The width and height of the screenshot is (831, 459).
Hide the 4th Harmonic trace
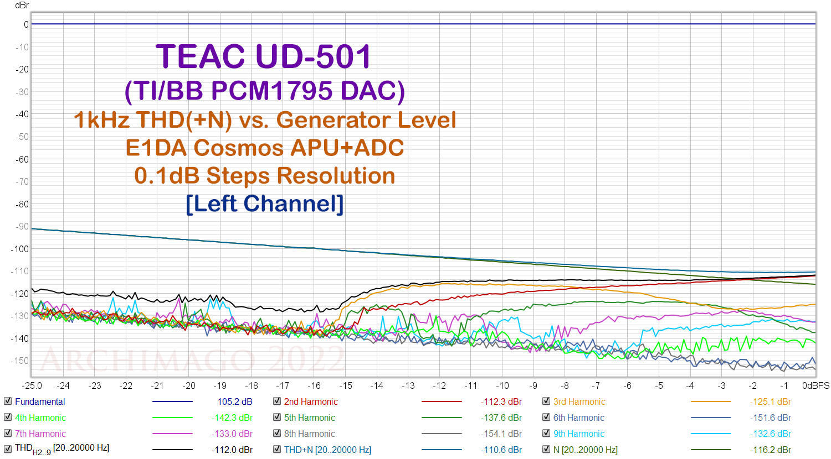pos(8,418)
